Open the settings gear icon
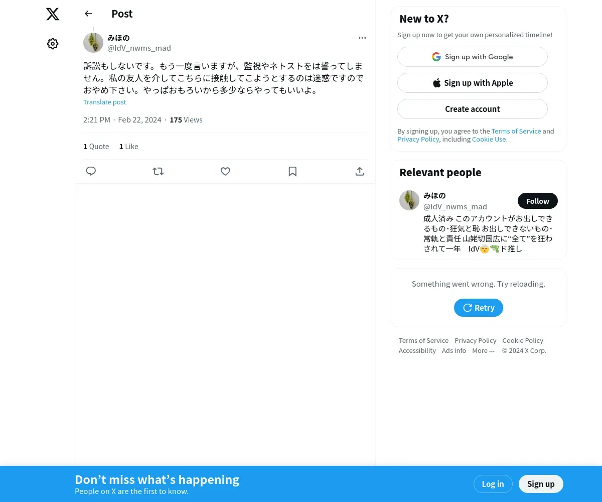Screen dimensions: 602x502 click(x=53, y=44)
